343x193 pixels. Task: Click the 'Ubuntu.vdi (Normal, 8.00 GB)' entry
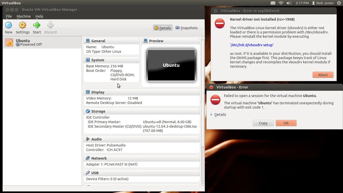[167, 122]
